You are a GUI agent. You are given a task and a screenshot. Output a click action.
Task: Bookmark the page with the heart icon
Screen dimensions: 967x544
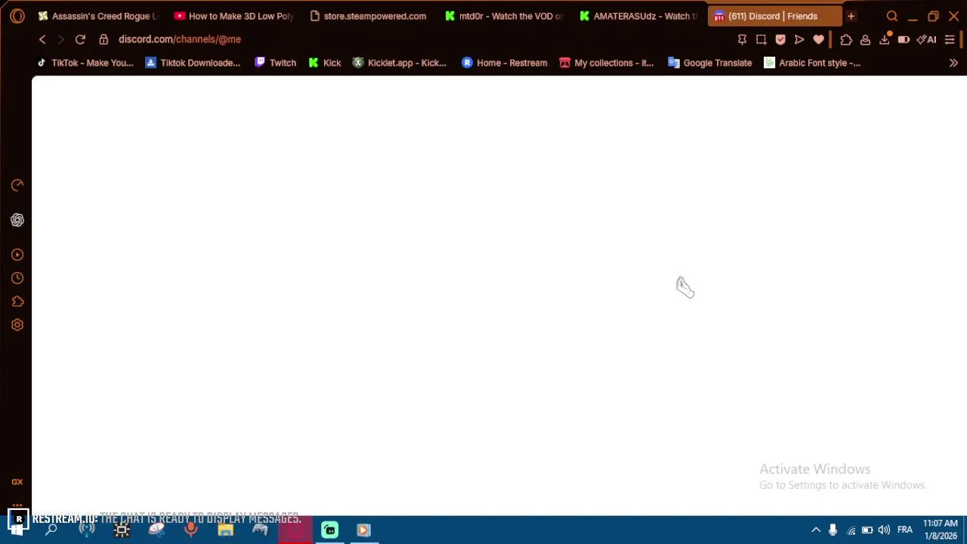coord(819,39)
